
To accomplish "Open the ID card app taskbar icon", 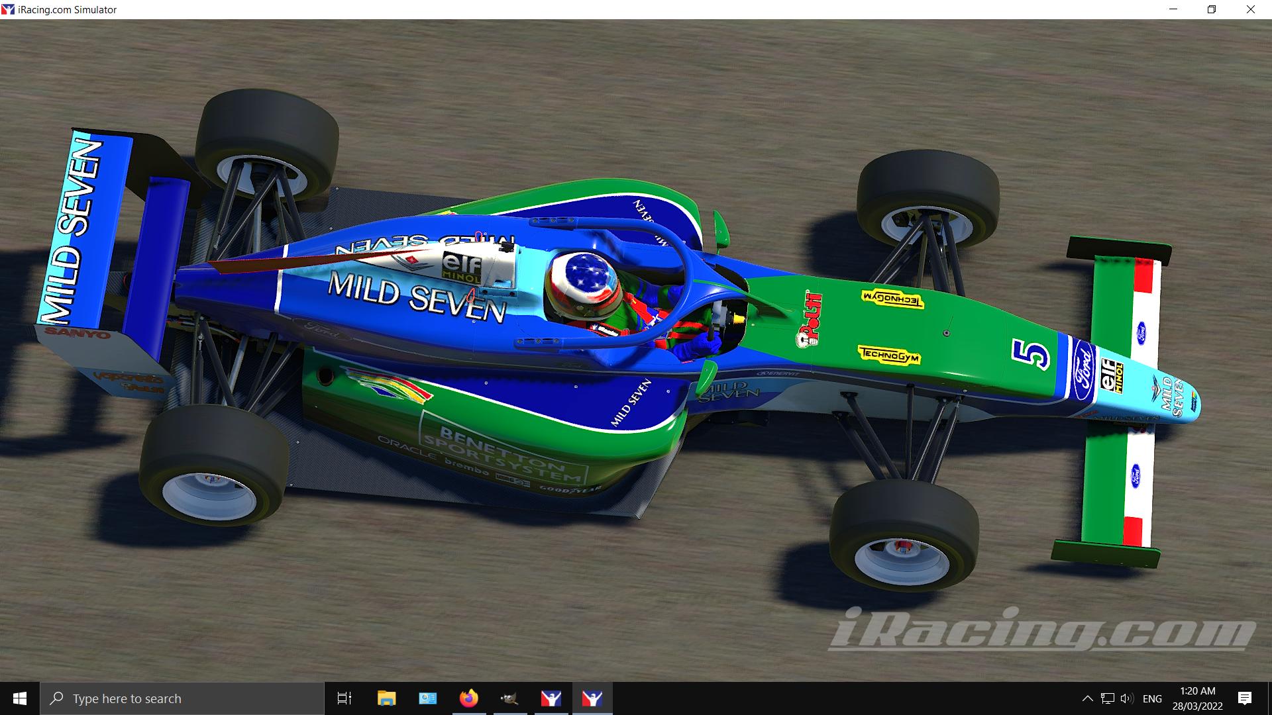I will tap(428, 698).
